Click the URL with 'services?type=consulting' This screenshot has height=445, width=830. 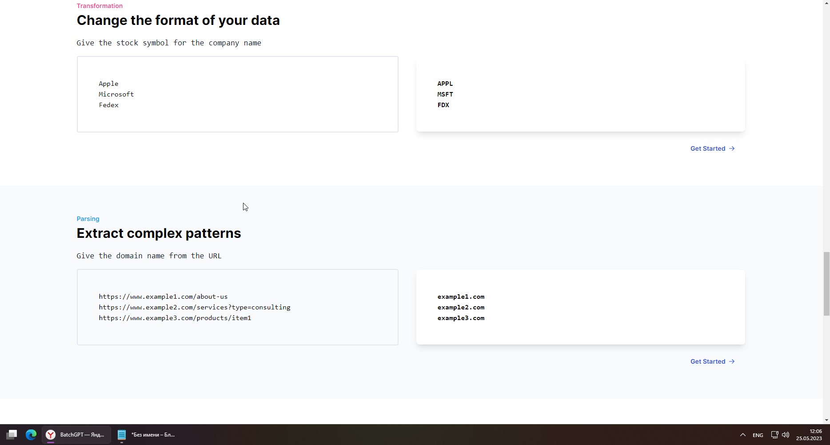click(x=195, y=307)
